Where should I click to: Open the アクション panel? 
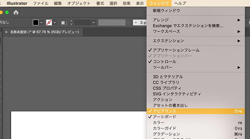click(x=195, y=100)
